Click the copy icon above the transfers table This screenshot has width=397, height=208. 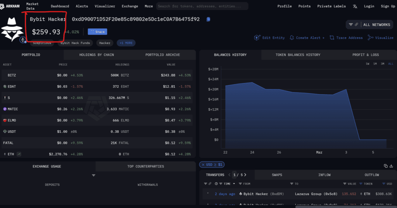386,166
